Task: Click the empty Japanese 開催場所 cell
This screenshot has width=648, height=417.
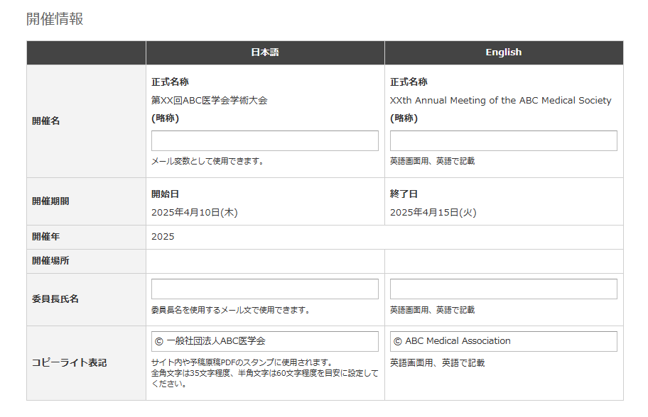Action: 264,260
